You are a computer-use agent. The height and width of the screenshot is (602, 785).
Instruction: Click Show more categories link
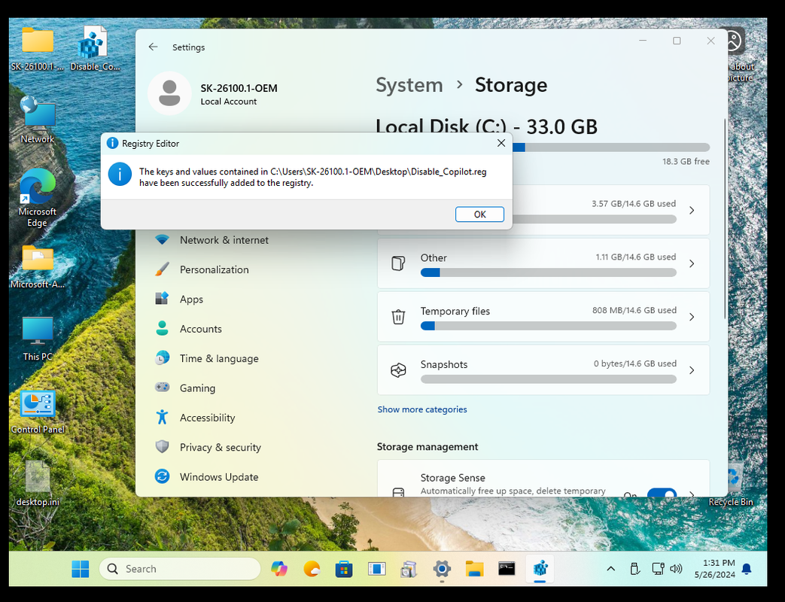[x=422, y=409]
